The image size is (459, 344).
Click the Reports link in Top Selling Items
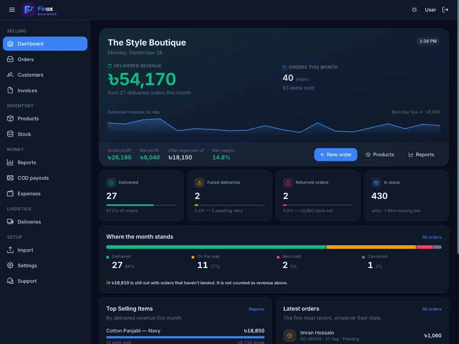[256, 309]
